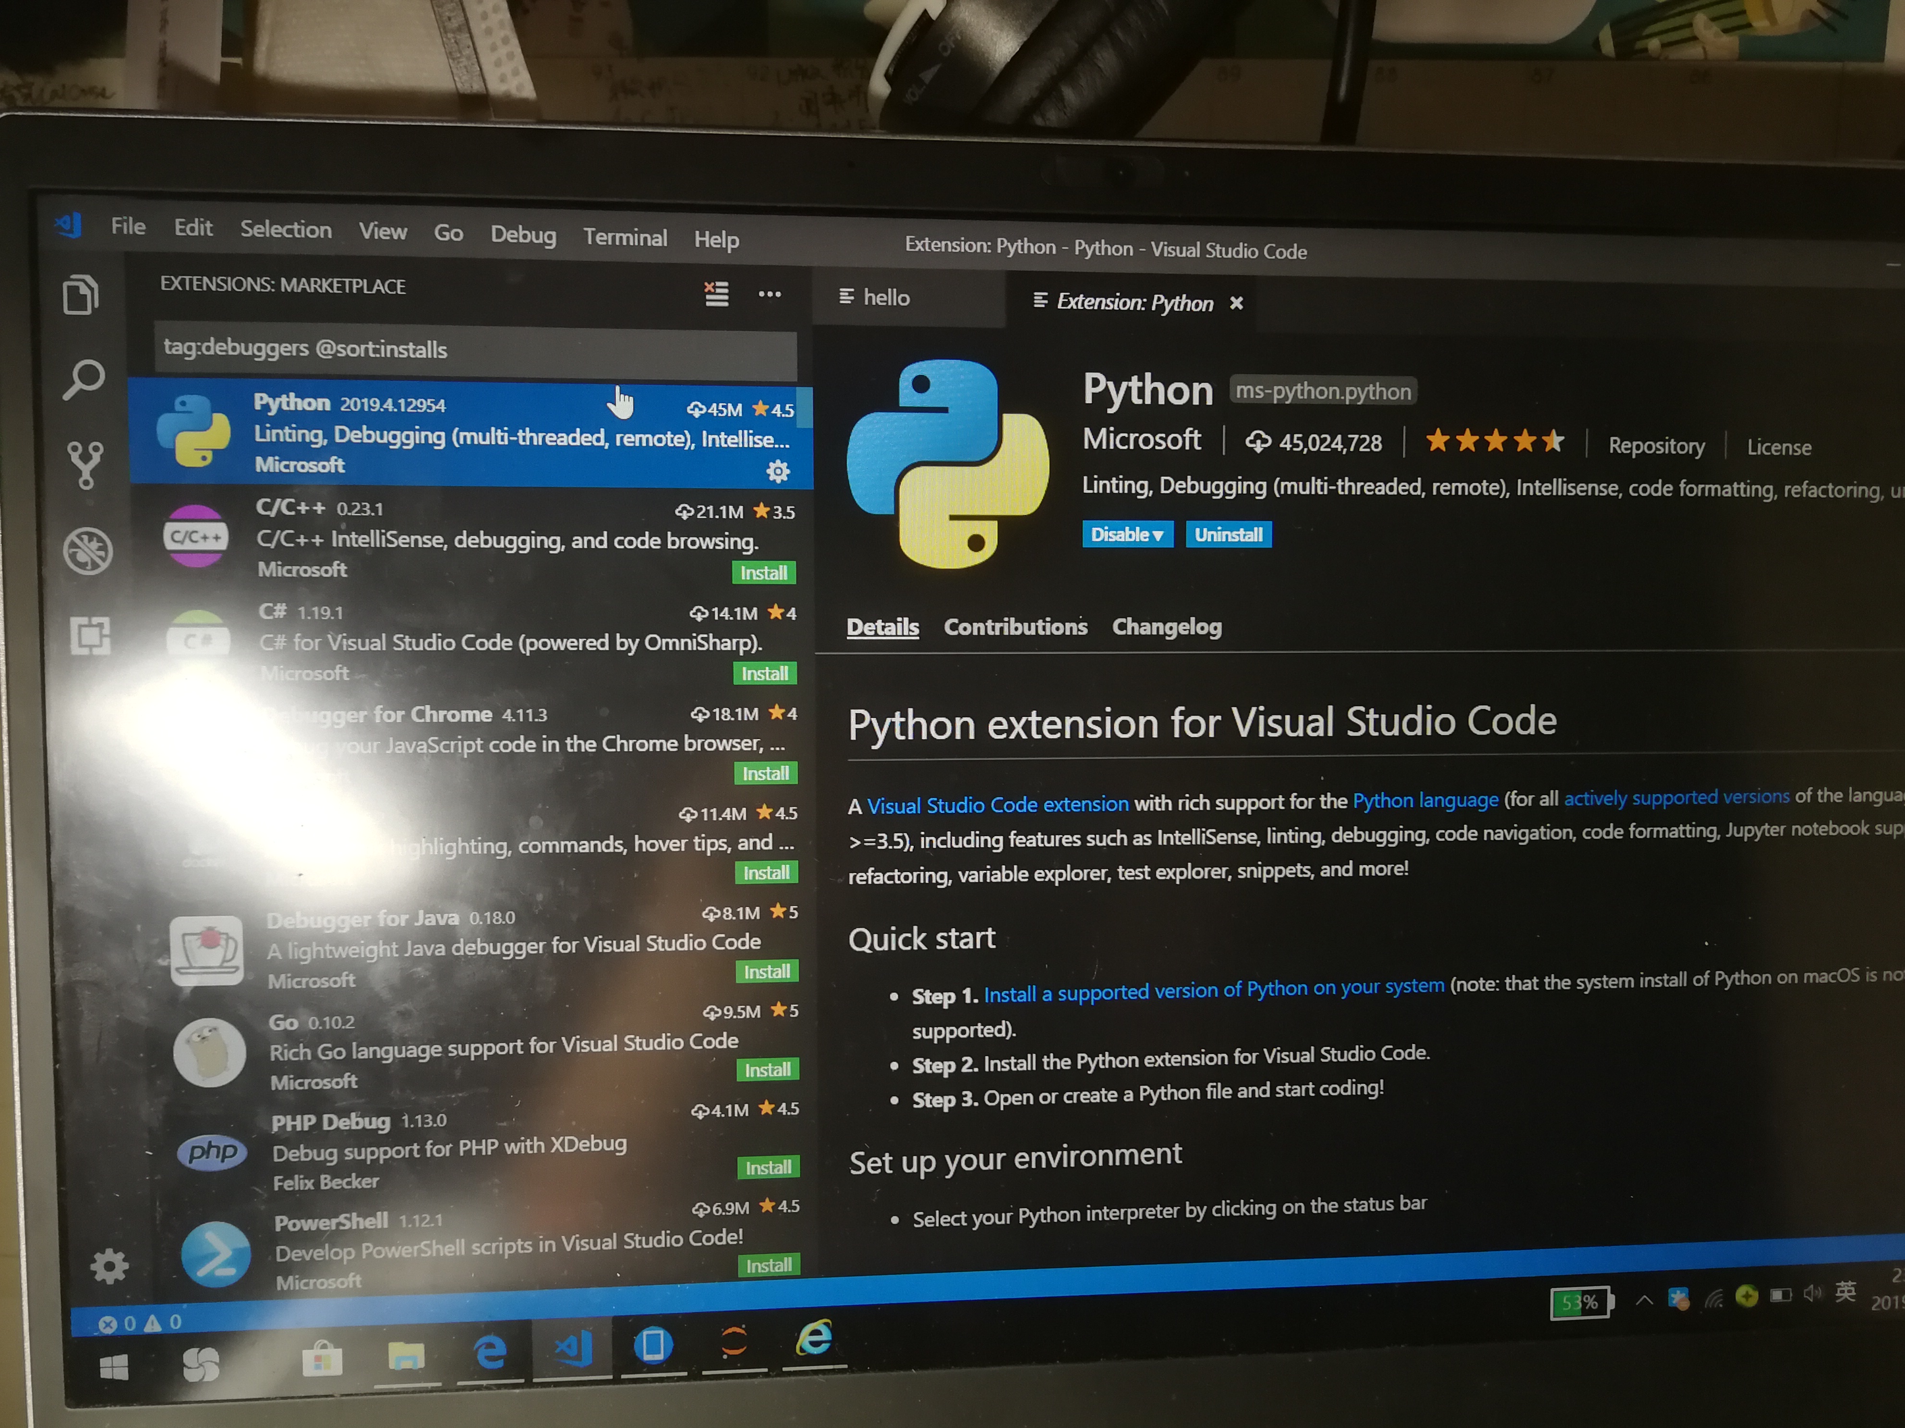Viewport: 1905px width, 1428px height.
Task: Open the Repository link
Action: pyautogui.click(x=1656, y=446)
